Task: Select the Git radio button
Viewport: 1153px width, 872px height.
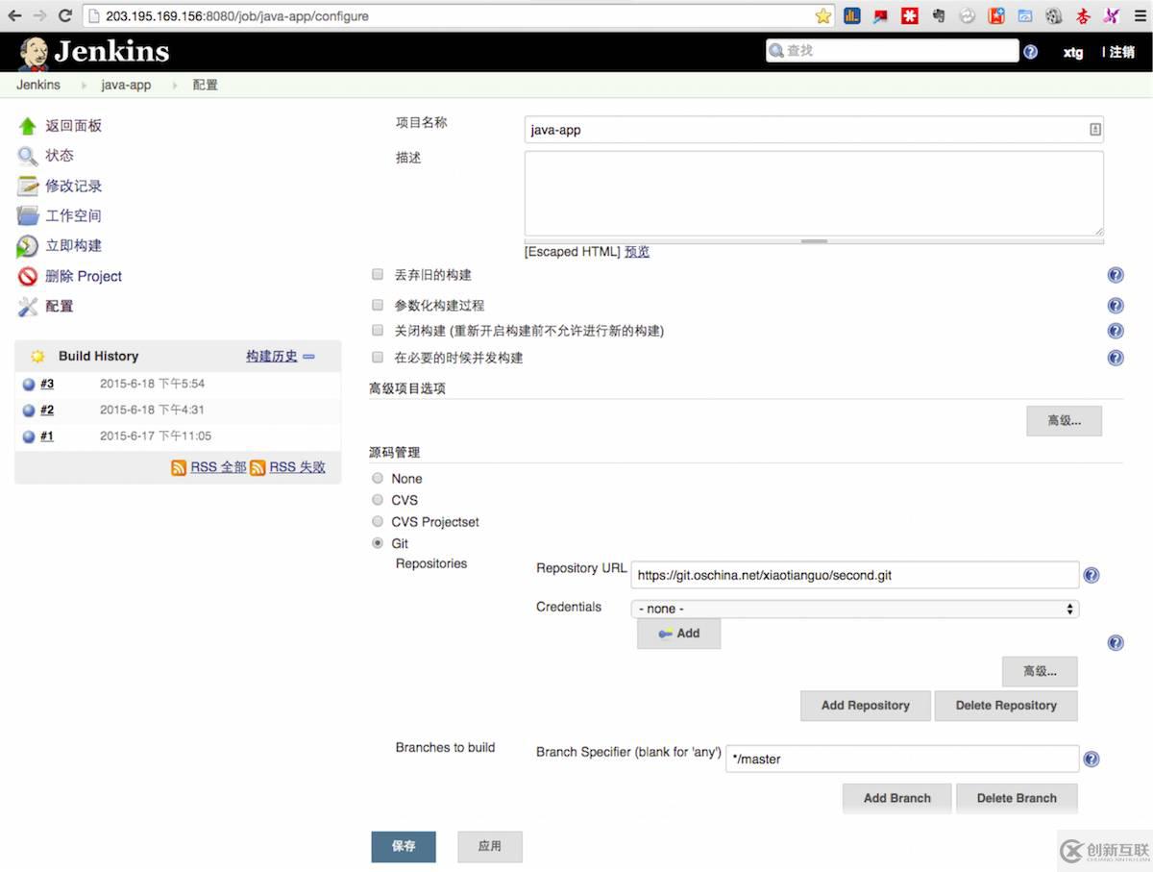Action: [378, 543]
